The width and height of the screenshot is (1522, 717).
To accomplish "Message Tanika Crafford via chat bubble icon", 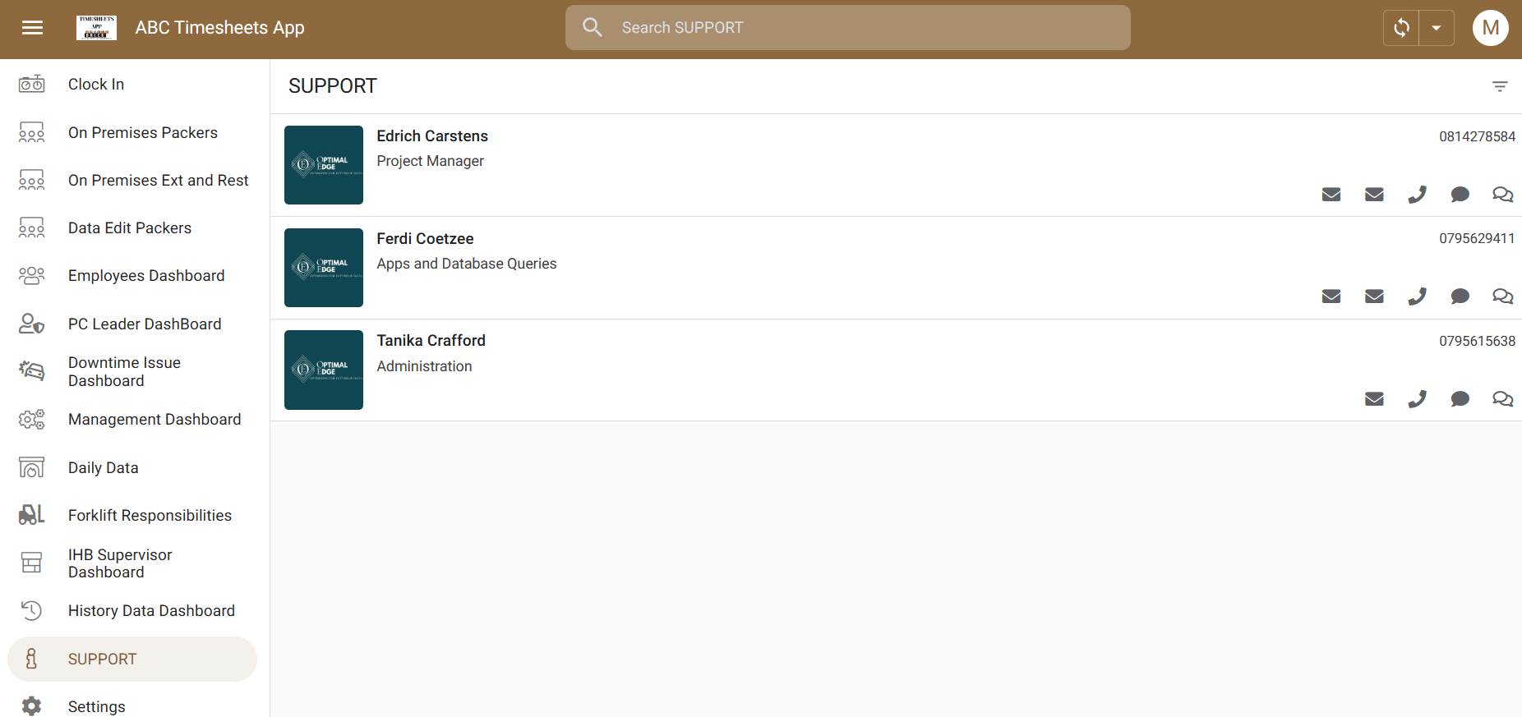I will pyautogui.click(x=1460, y=399).
